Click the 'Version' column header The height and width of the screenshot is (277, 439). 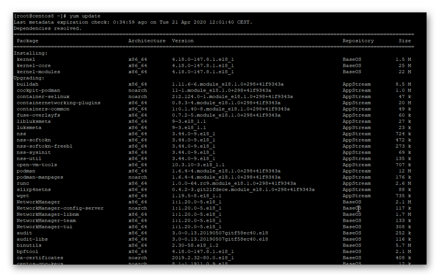[x=183, y=41]
